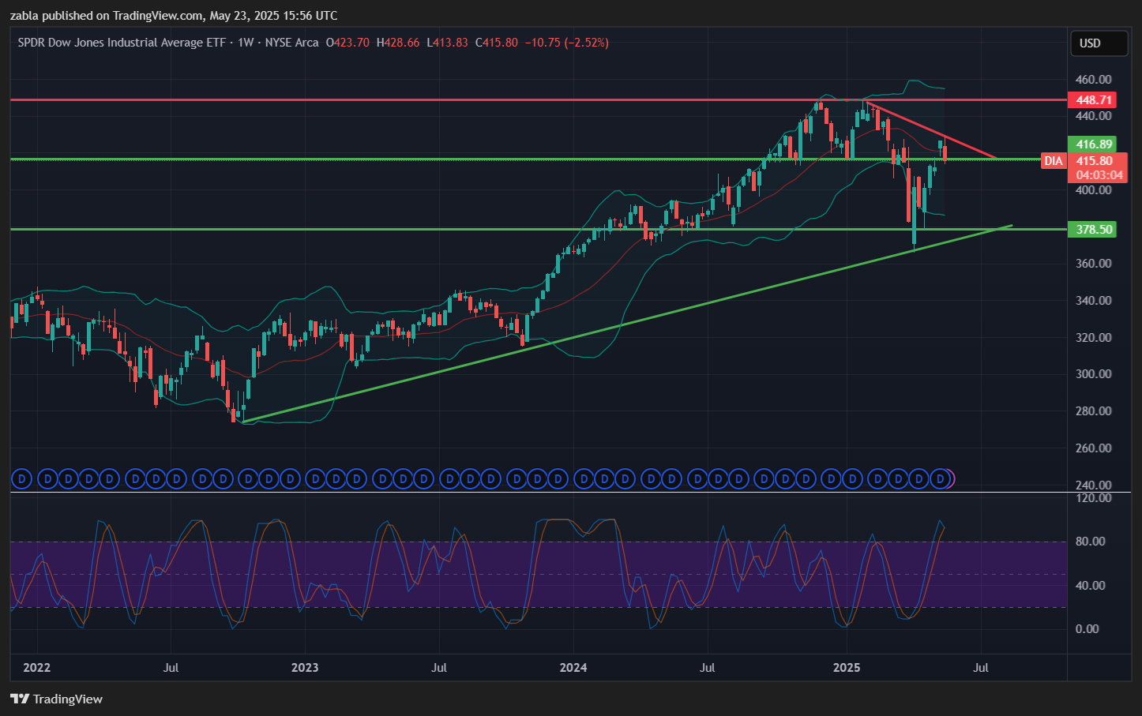
Task: Click the 2023 label on time axis
Action: tap(305, 668)
